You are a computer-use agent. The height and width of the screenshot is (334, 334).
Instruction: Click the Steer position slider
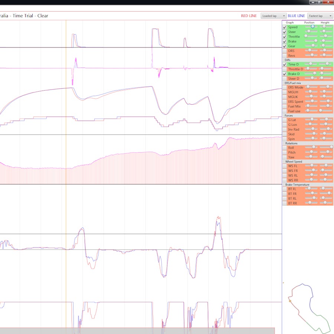(x=311, y=31)
